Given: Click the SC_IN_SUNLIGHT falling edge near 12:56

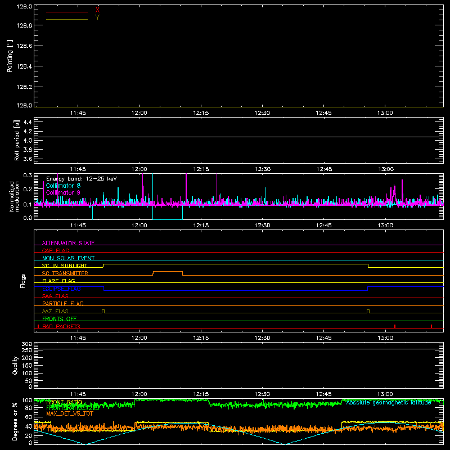Looking at the screenshot, I should [368, 265].
